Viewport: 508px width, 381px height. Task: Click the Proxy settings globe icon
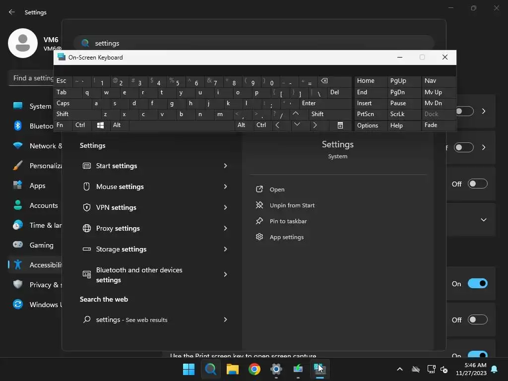coord(87,228)
